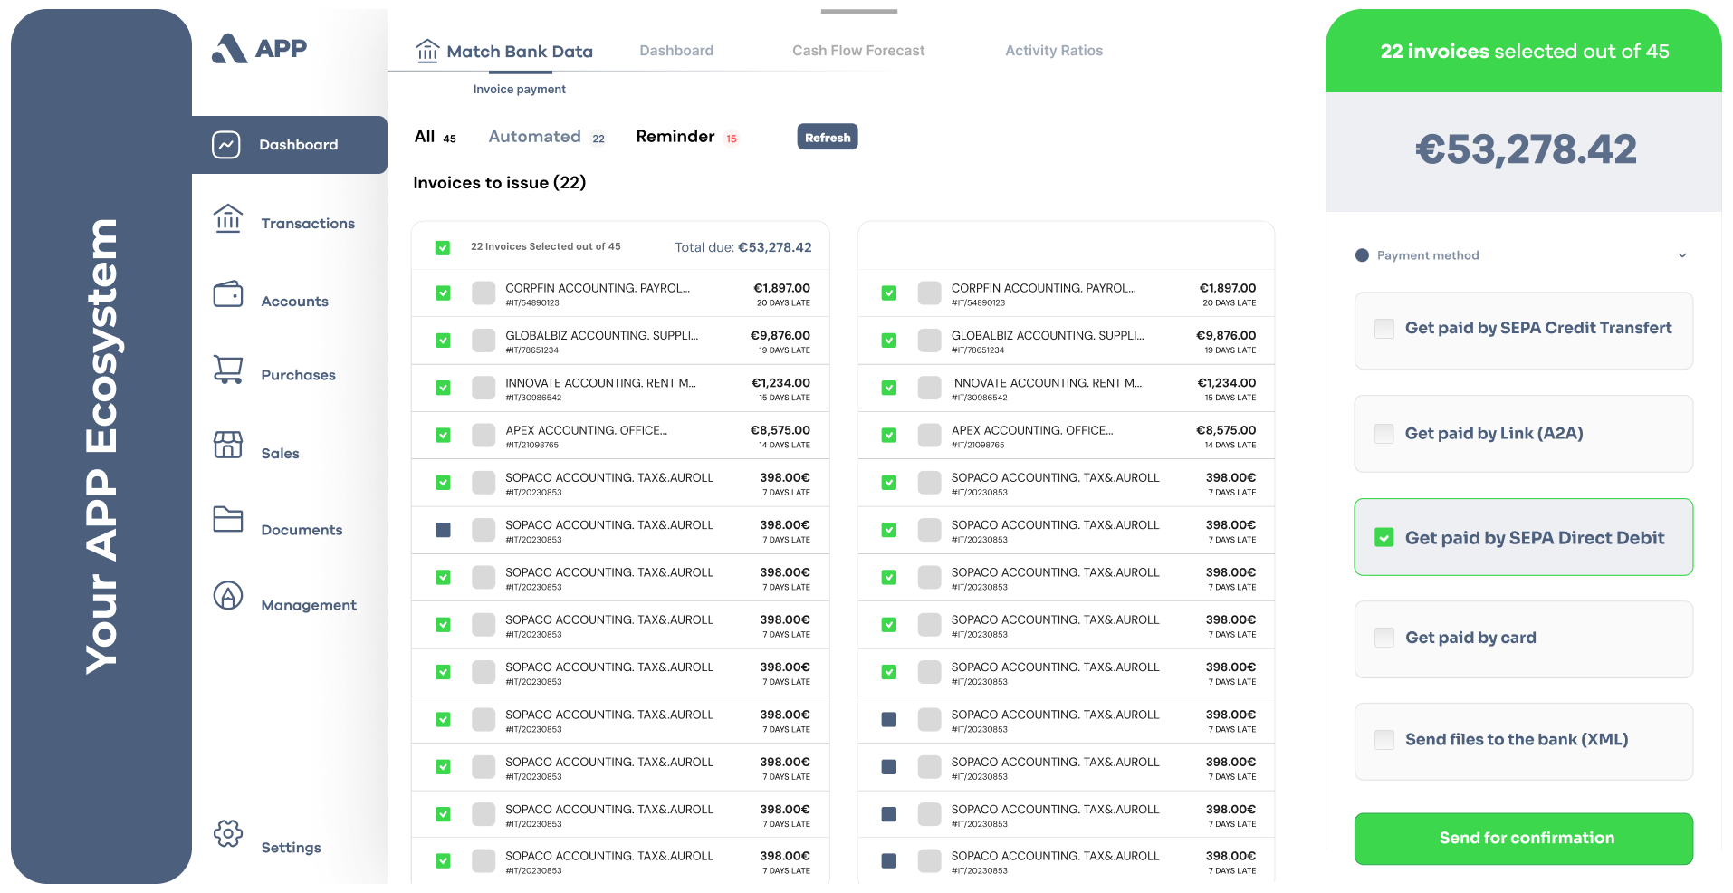This screenshot has width=1733, height=893.
Task: Open the Documents folder icon
Action: coord(228,519)
